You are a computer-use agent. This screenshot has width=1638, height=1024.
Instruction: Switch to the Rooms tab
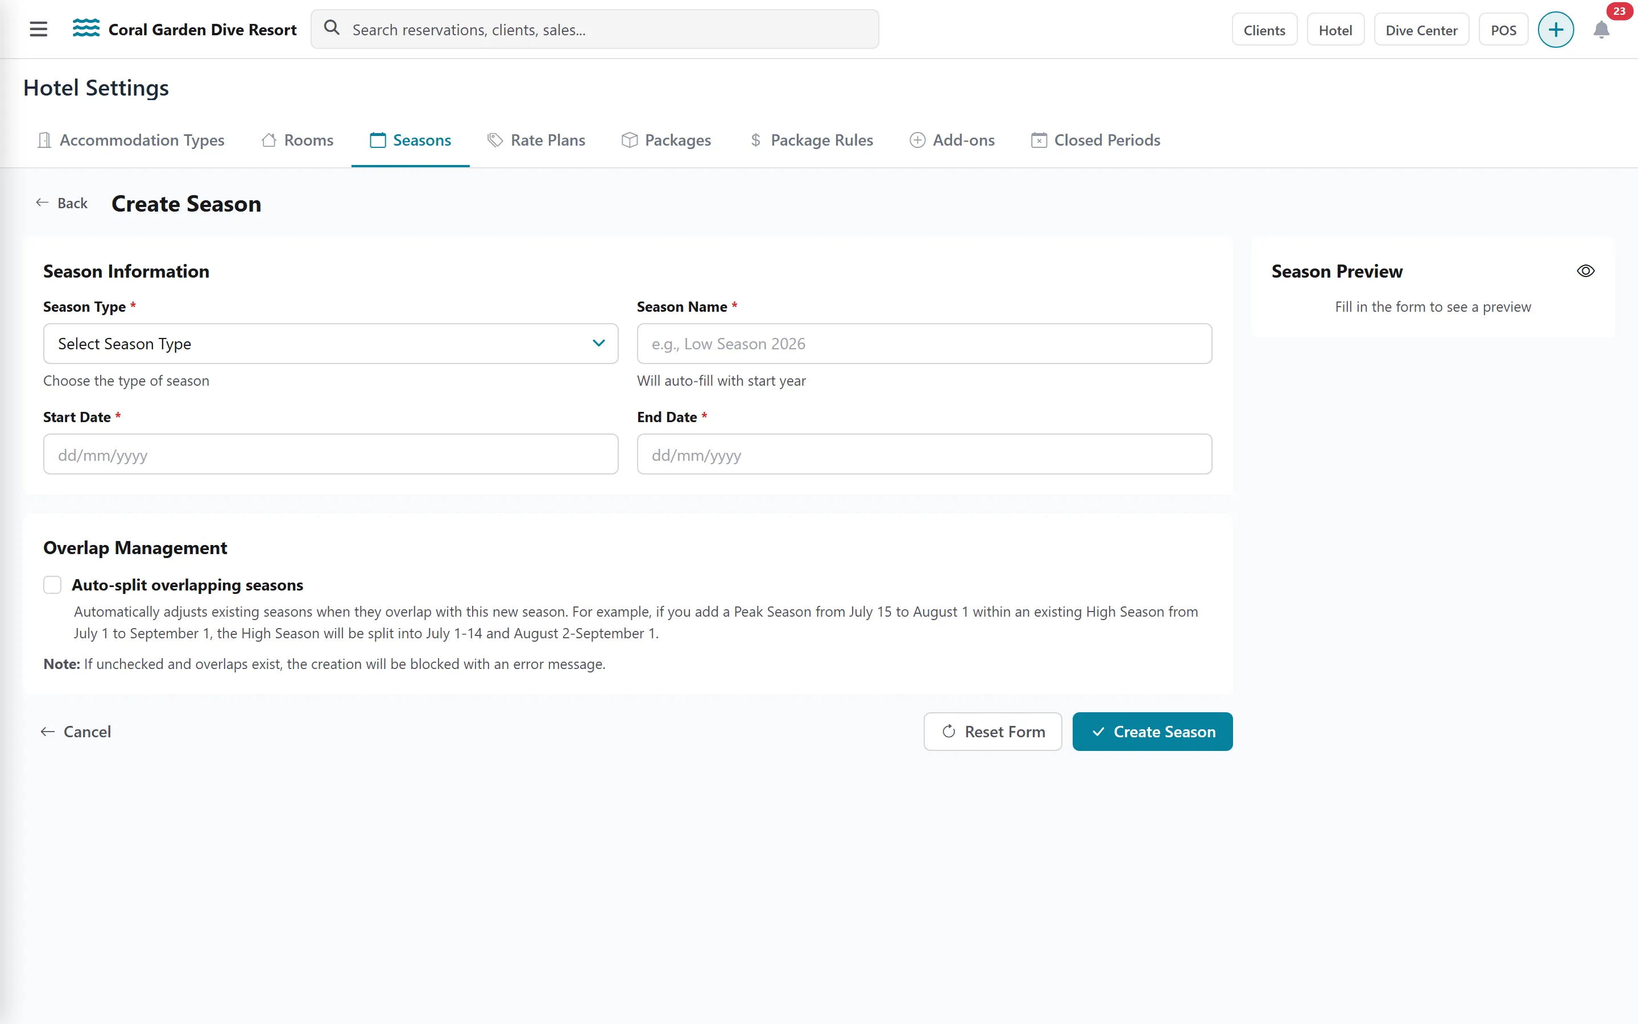[x=297, y=140]
